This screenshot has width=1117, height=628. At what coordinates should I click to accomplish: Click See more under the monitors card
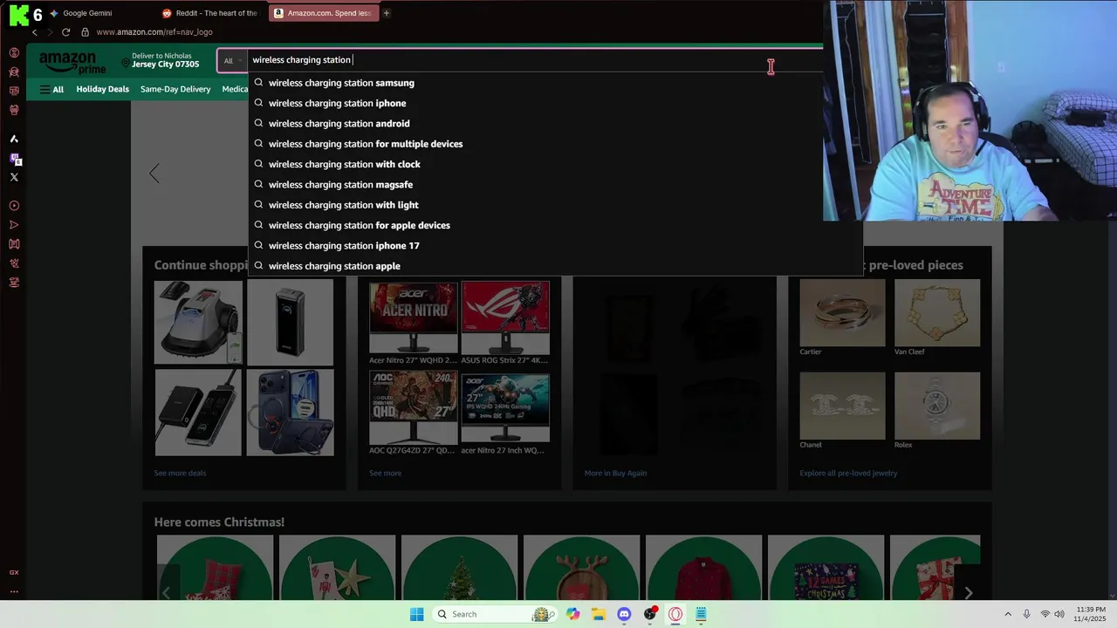(x=385, y=473)
